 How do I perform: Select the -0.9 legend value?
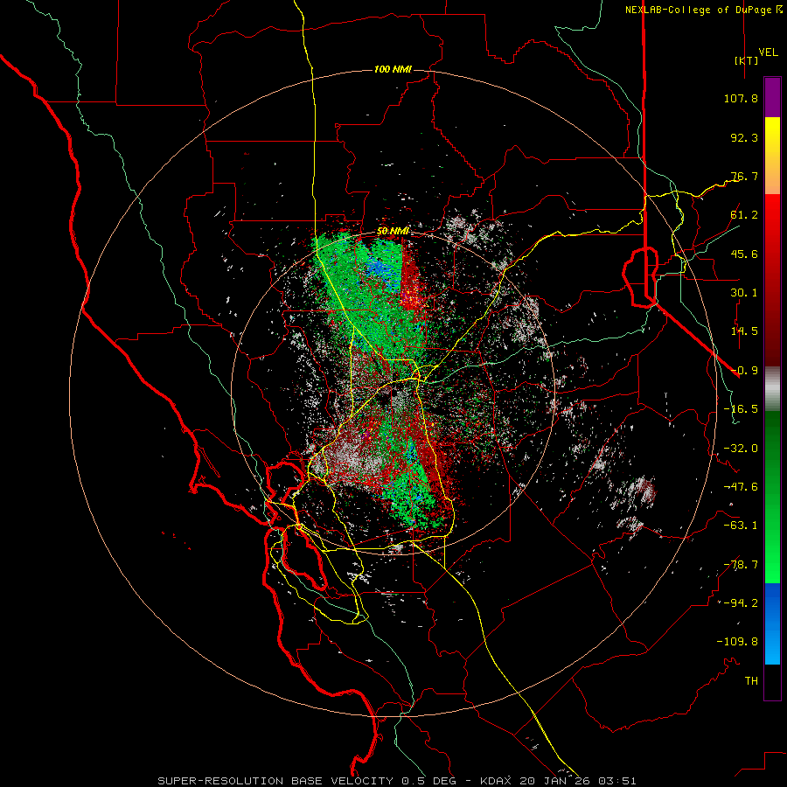[744, 371]
